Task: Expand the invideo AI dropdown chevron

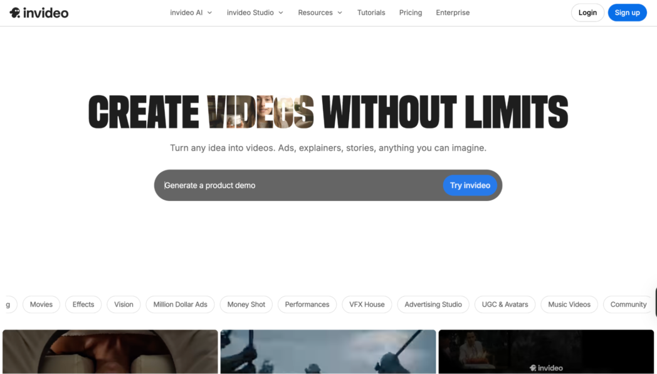Action: [210, 13]
